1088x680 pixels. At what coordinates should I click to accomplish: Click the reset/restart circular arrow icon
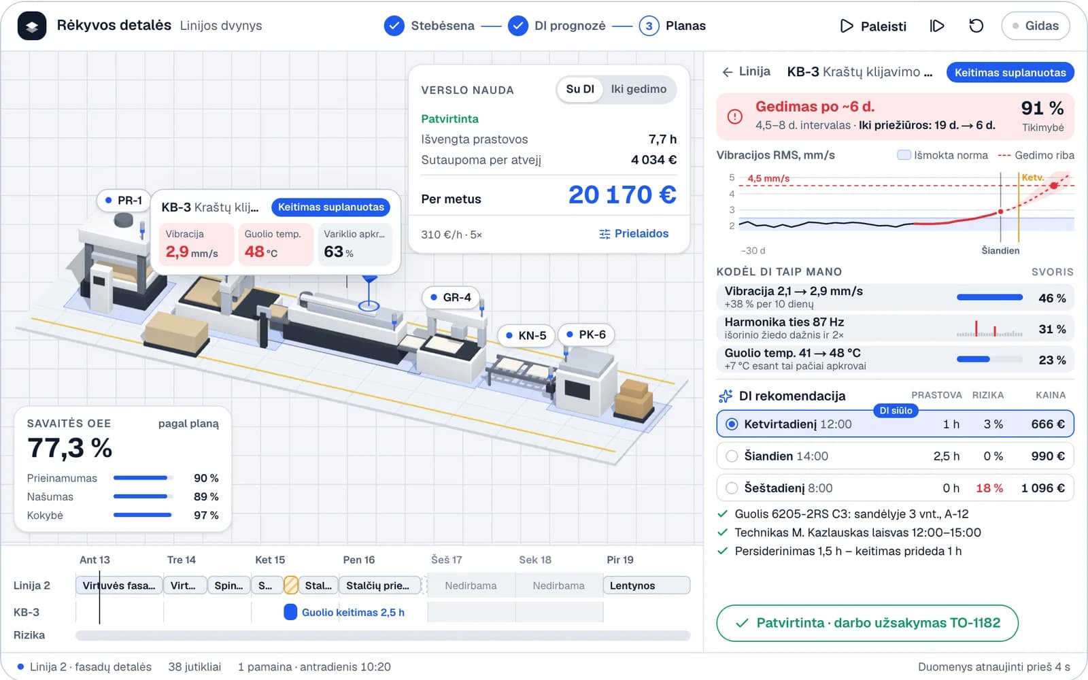tap(976, 26)
